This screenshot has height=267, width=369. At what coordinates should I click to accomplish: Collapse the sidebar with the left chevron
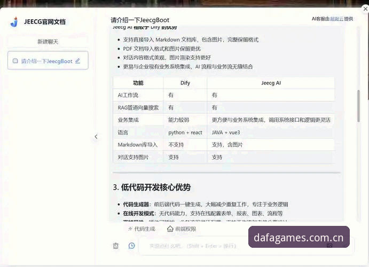point(96,137)
